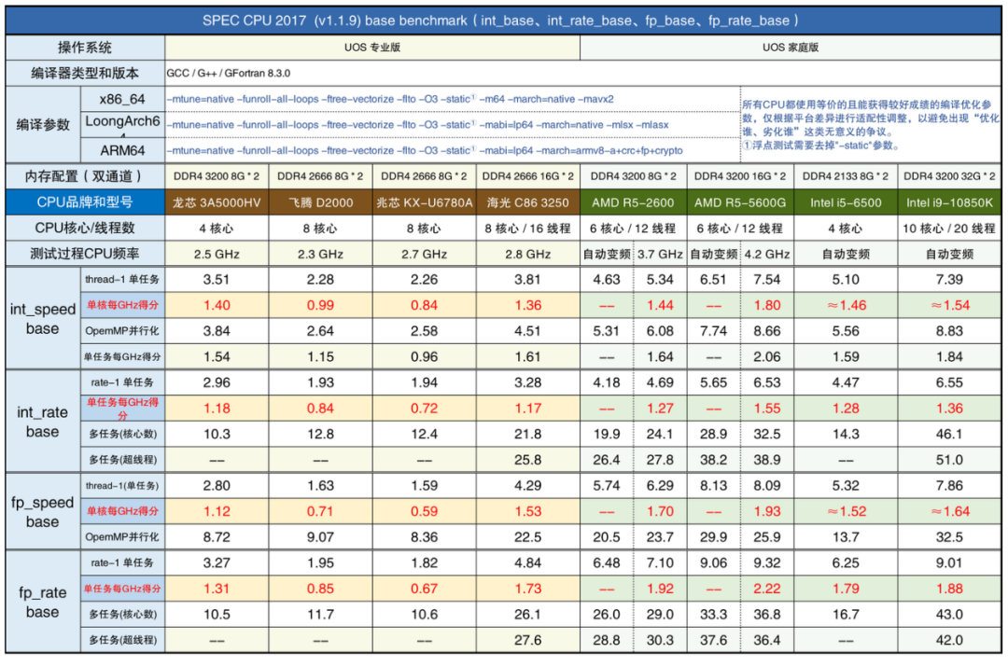The height and width of the screenshot is (666, 1008).
Task: Click the AMD R5-2600 column header
Action: click(x=633, y=202)
